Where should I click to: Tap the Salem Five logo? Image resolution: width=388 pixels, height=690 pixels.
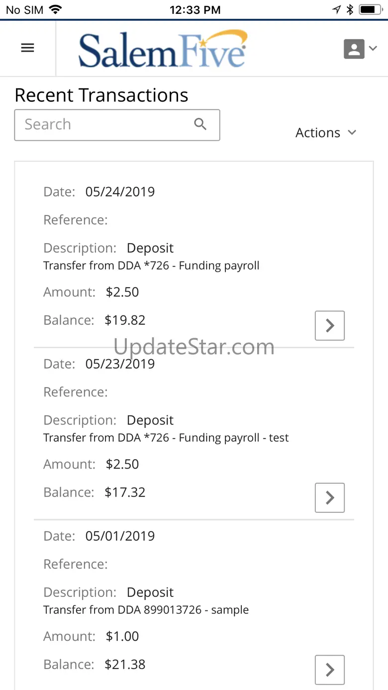pos(163,49)
